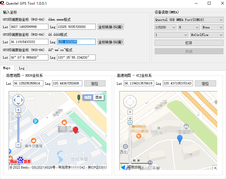Open the Quectel USB NMEA Port dropdown

(x=189, y=20)
